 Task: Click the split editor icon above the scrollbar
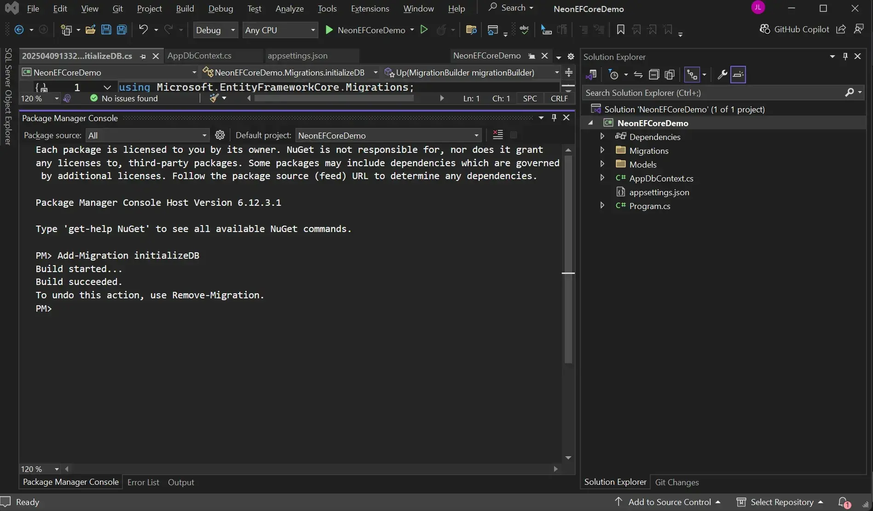coord(569,72)
